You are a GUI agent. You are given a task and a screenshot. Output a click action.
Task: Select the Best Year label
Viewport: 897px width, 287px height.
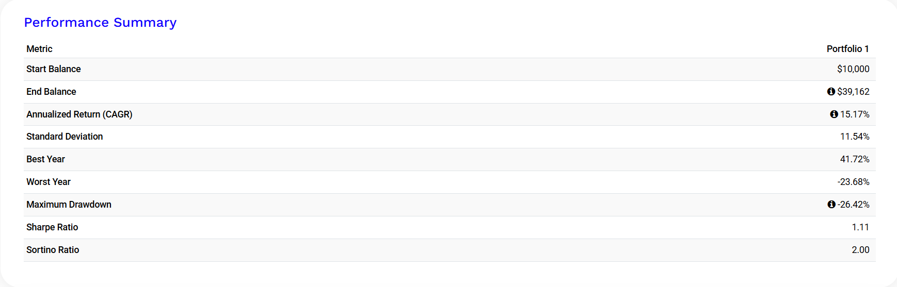(45, 159)
